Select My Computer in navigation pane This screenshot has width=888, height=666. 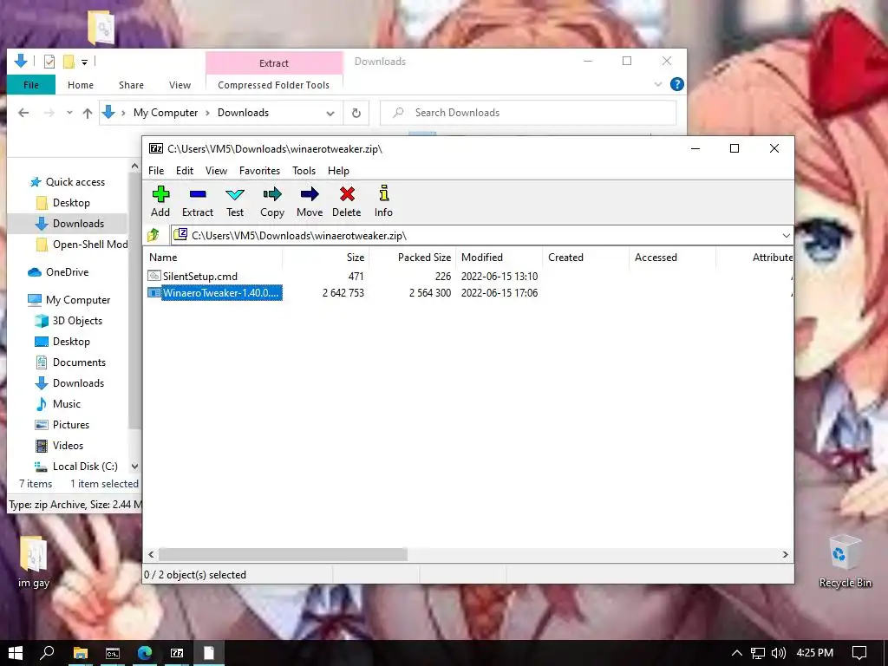(x=69, y=299)
